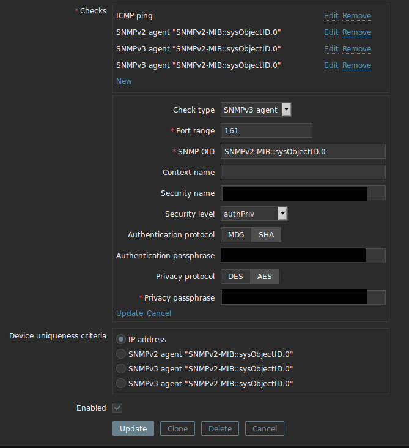Screen dimensions: 409x448
Task: Select SNMPv2 agent uniqueness criteria radio
Action: pos(121,354)
